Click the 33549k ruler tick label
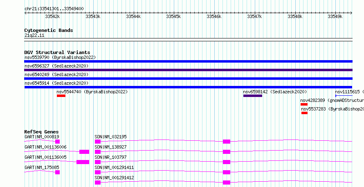364x187 pixels. point(335,16)
